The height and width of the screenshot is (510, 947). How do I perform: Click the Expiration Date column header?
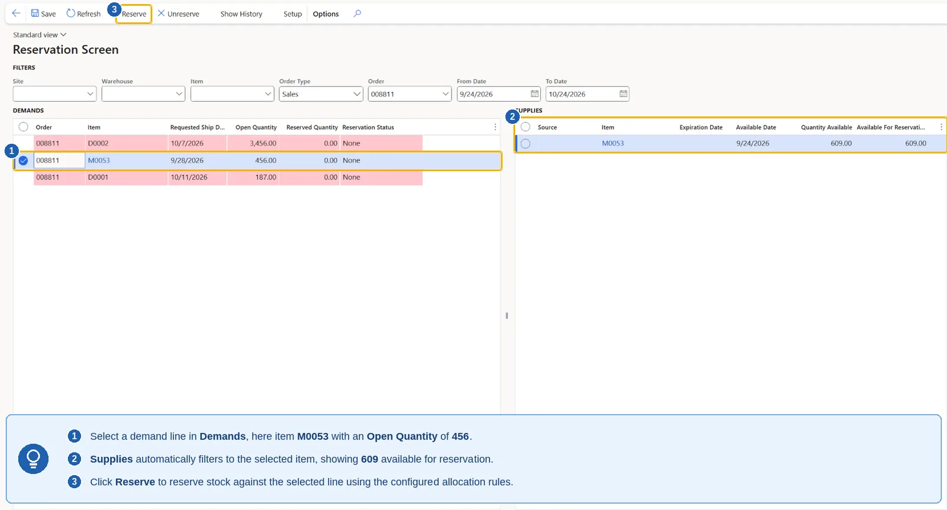click(701, 127)
